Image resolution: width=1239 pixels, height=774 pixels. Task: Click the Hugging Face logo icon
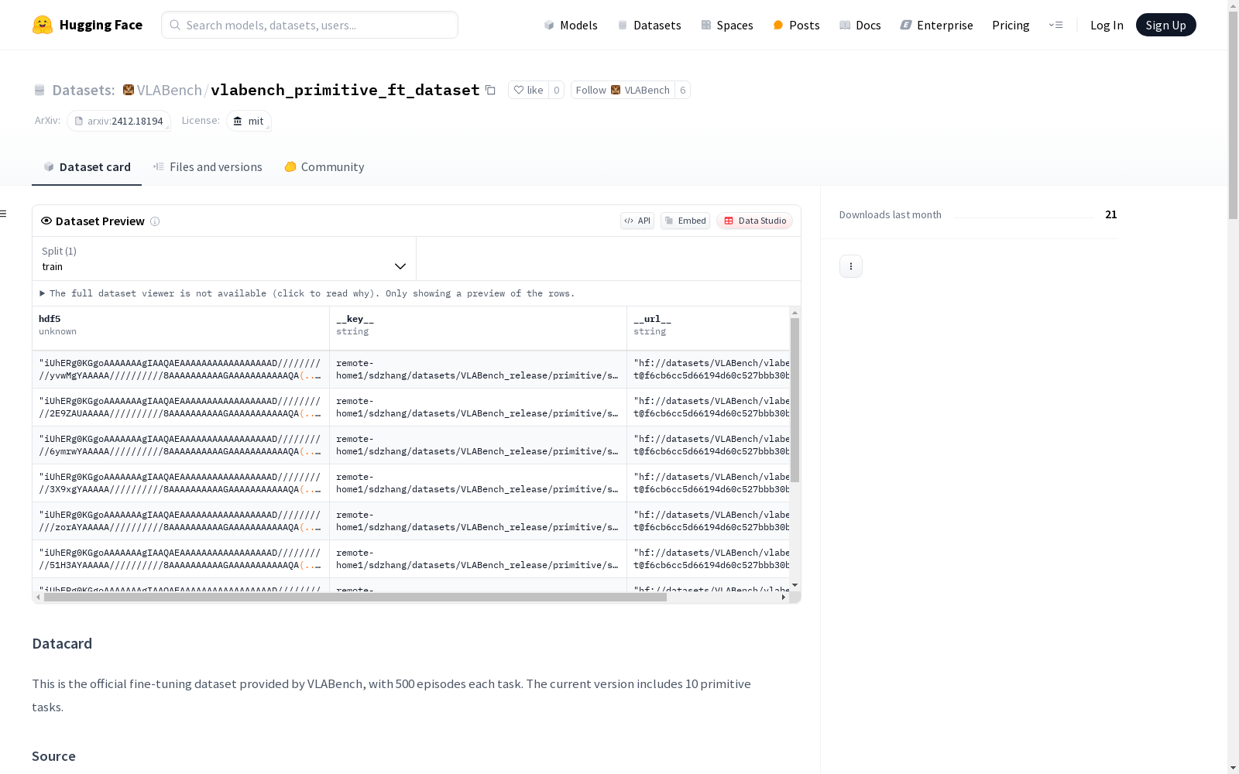click(43, 25)
